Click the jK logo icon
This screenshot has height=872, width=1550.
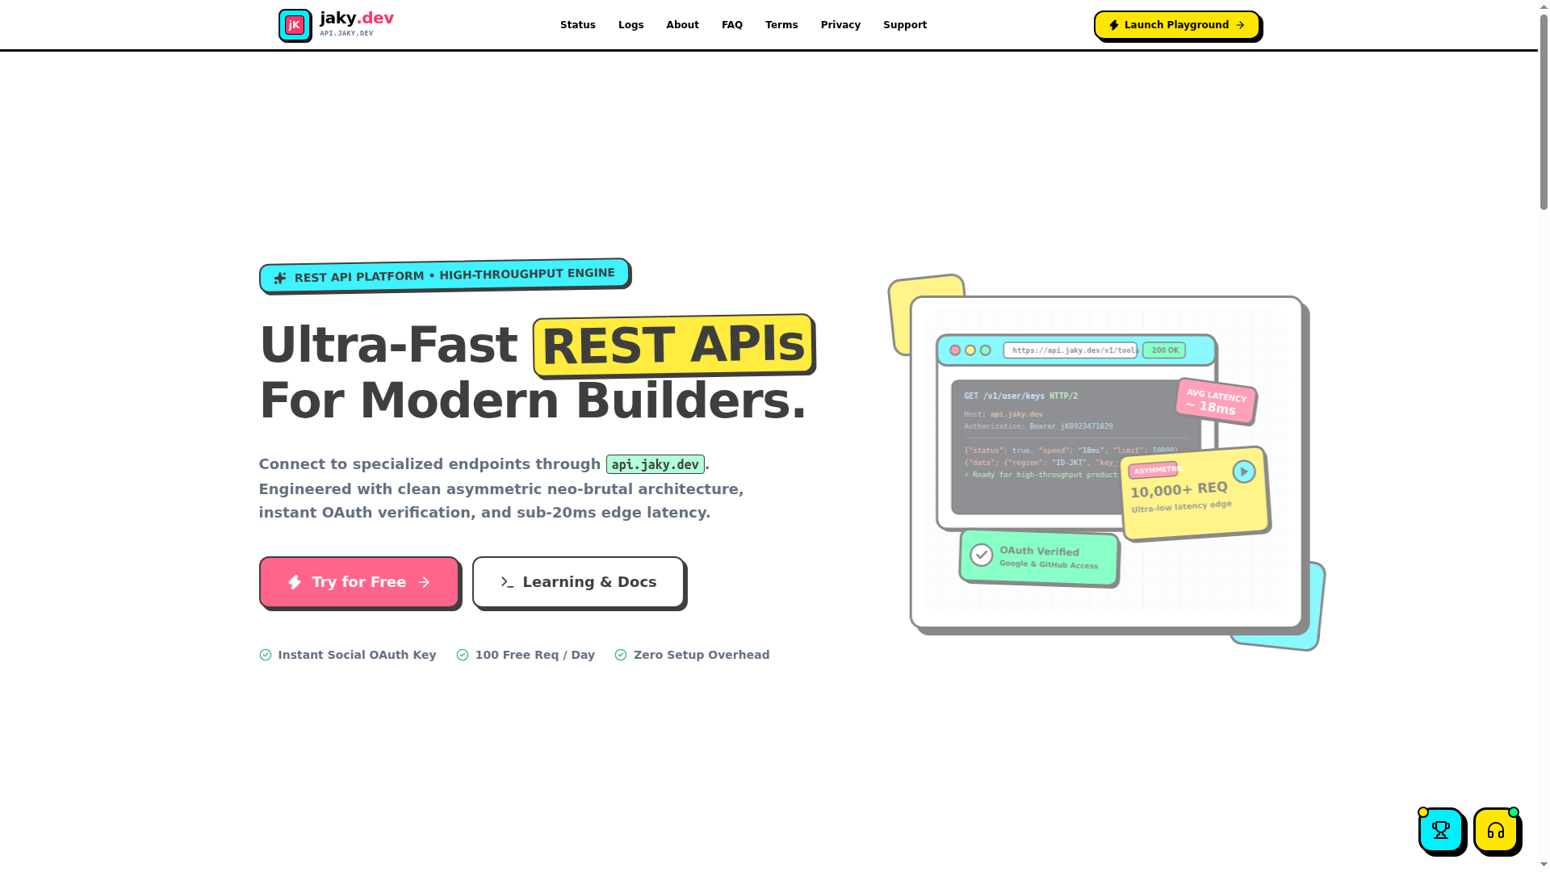coord(295,25)
